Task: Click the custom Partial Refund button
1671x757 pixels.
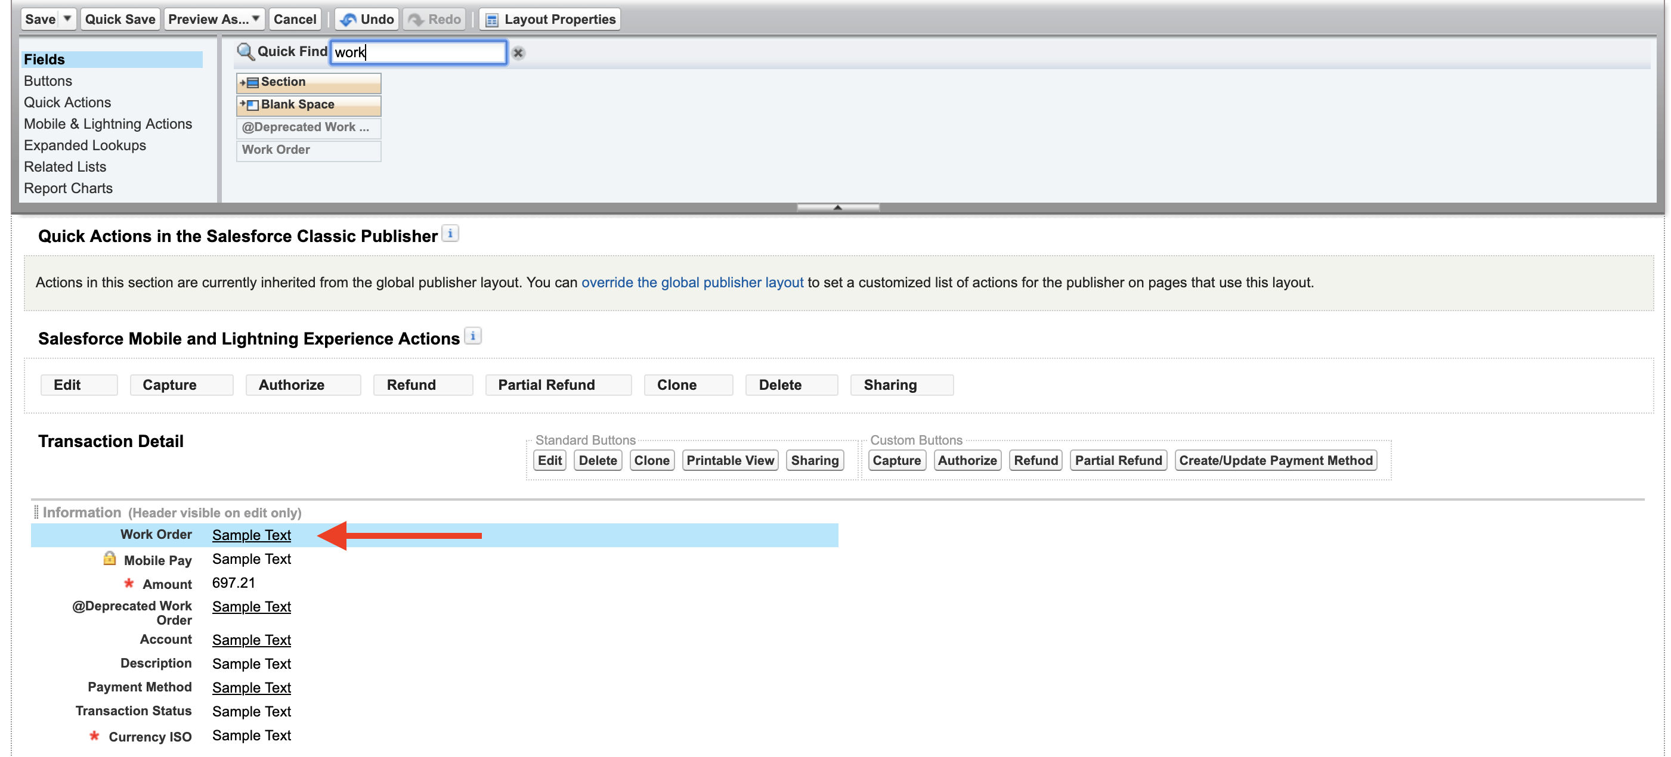Action: pos(1118,460)
